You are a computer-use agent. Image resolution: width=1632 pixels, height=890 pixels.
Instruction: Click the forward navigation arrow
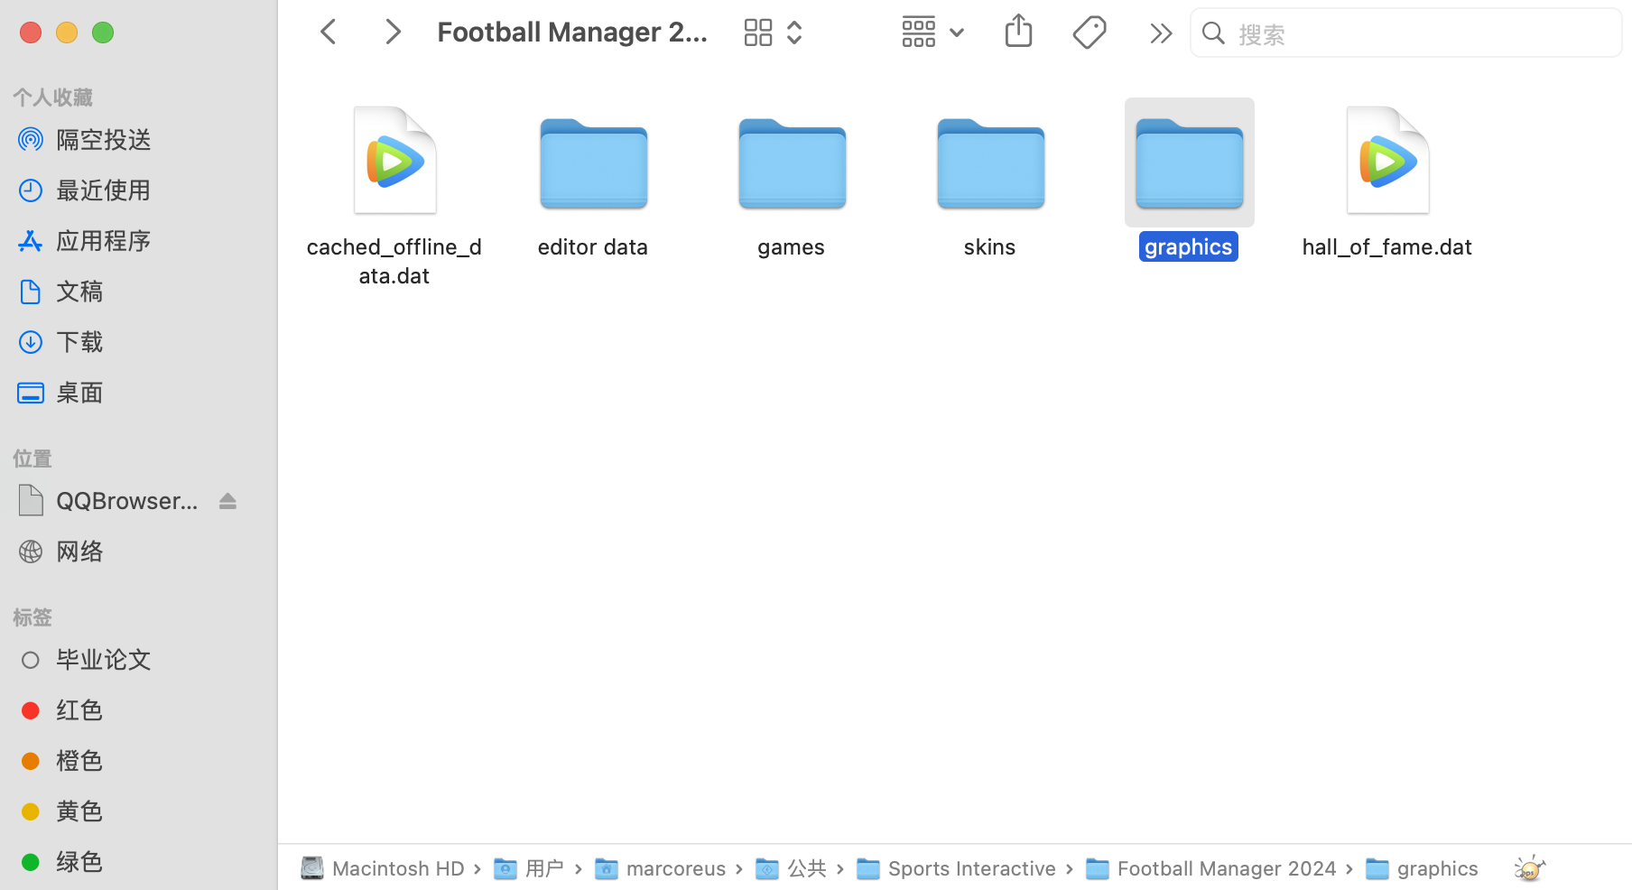point(392,32)
